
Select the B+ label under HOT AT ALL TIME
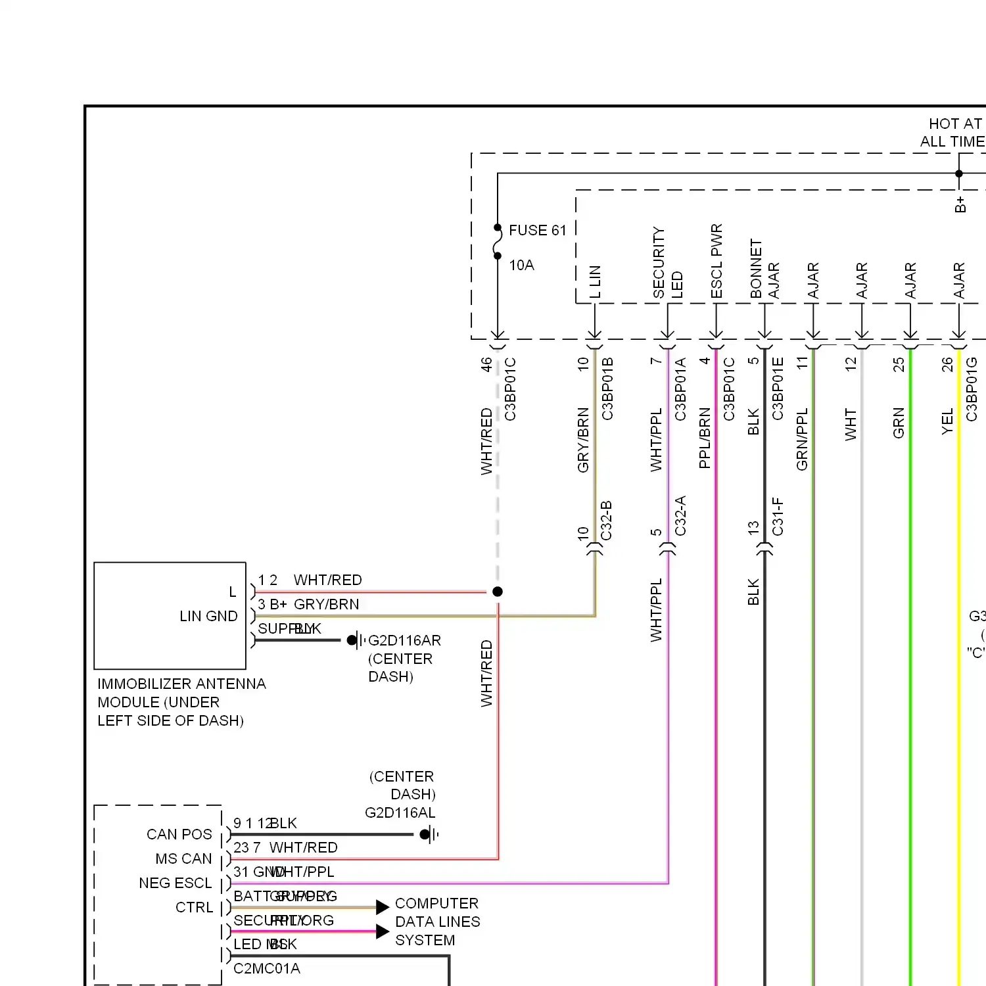960,204
